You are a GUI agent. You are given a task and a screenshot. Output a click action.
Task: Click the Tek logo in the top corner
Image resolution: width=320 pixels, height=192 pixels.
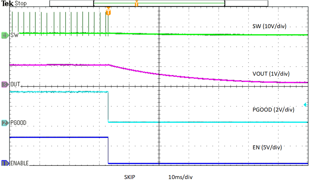tap(8, 3)
